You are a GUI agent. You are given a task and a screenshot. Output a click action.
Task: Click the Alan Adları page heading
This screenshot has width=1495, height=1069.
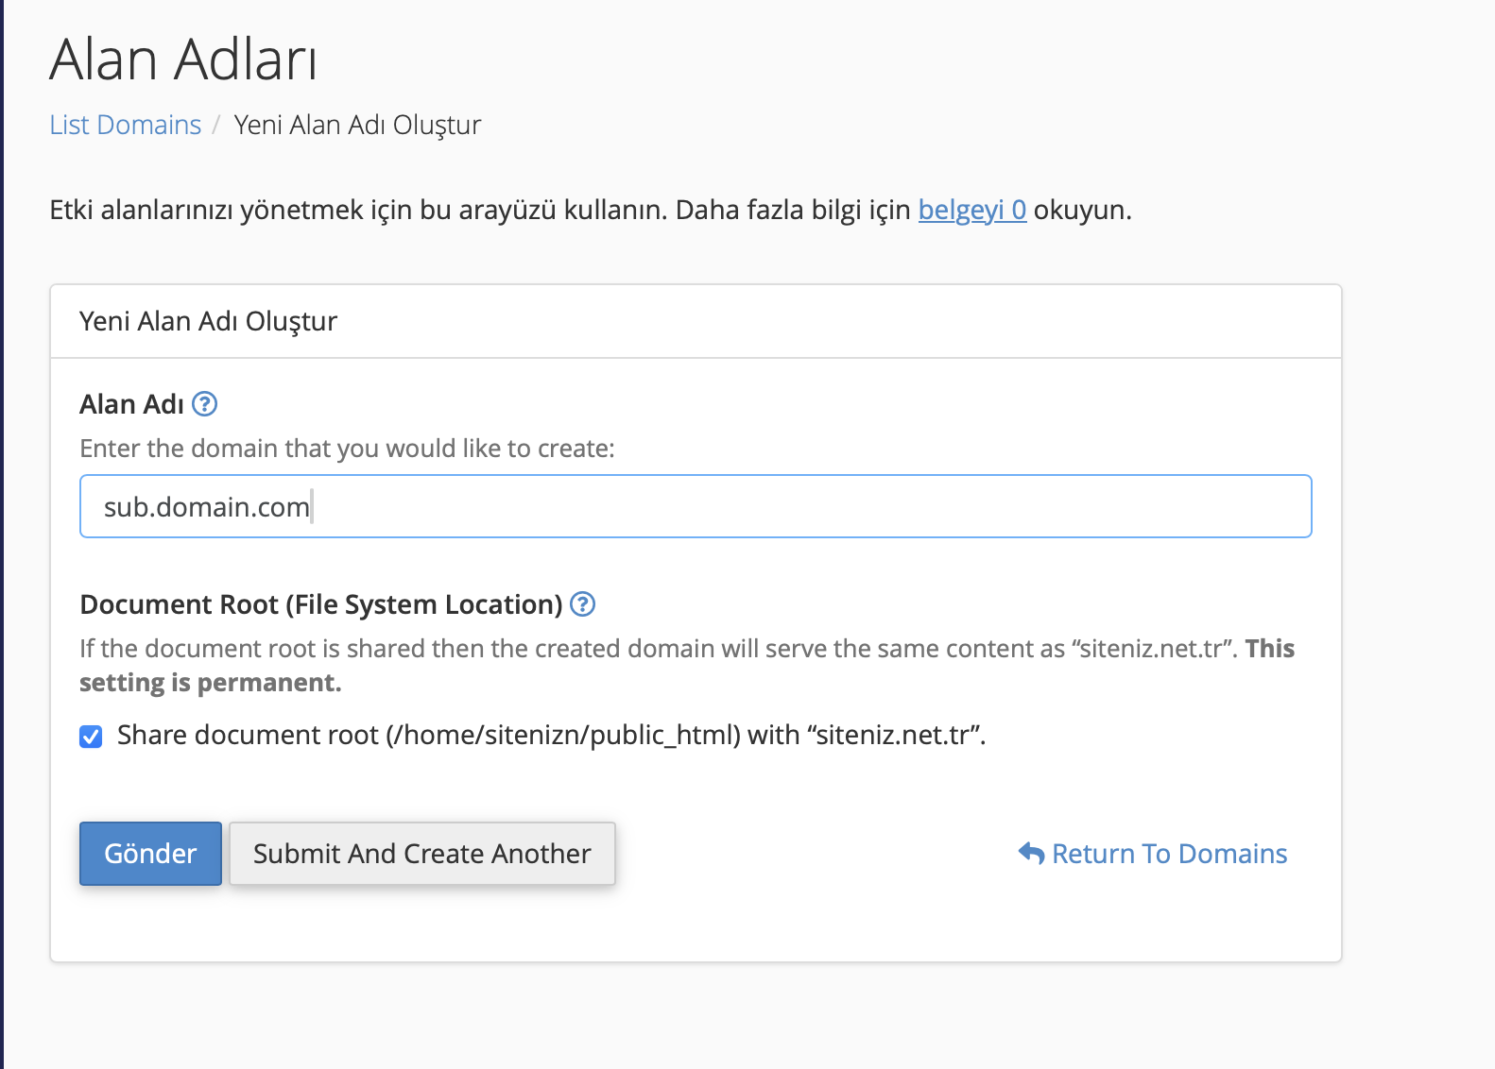[x=183, y=59]
